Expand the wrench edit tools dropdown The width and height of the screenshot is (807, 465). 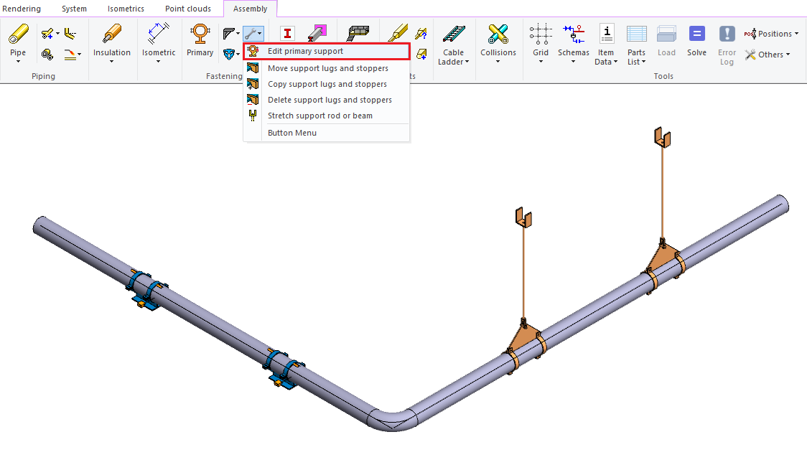(x=253, y=33)
